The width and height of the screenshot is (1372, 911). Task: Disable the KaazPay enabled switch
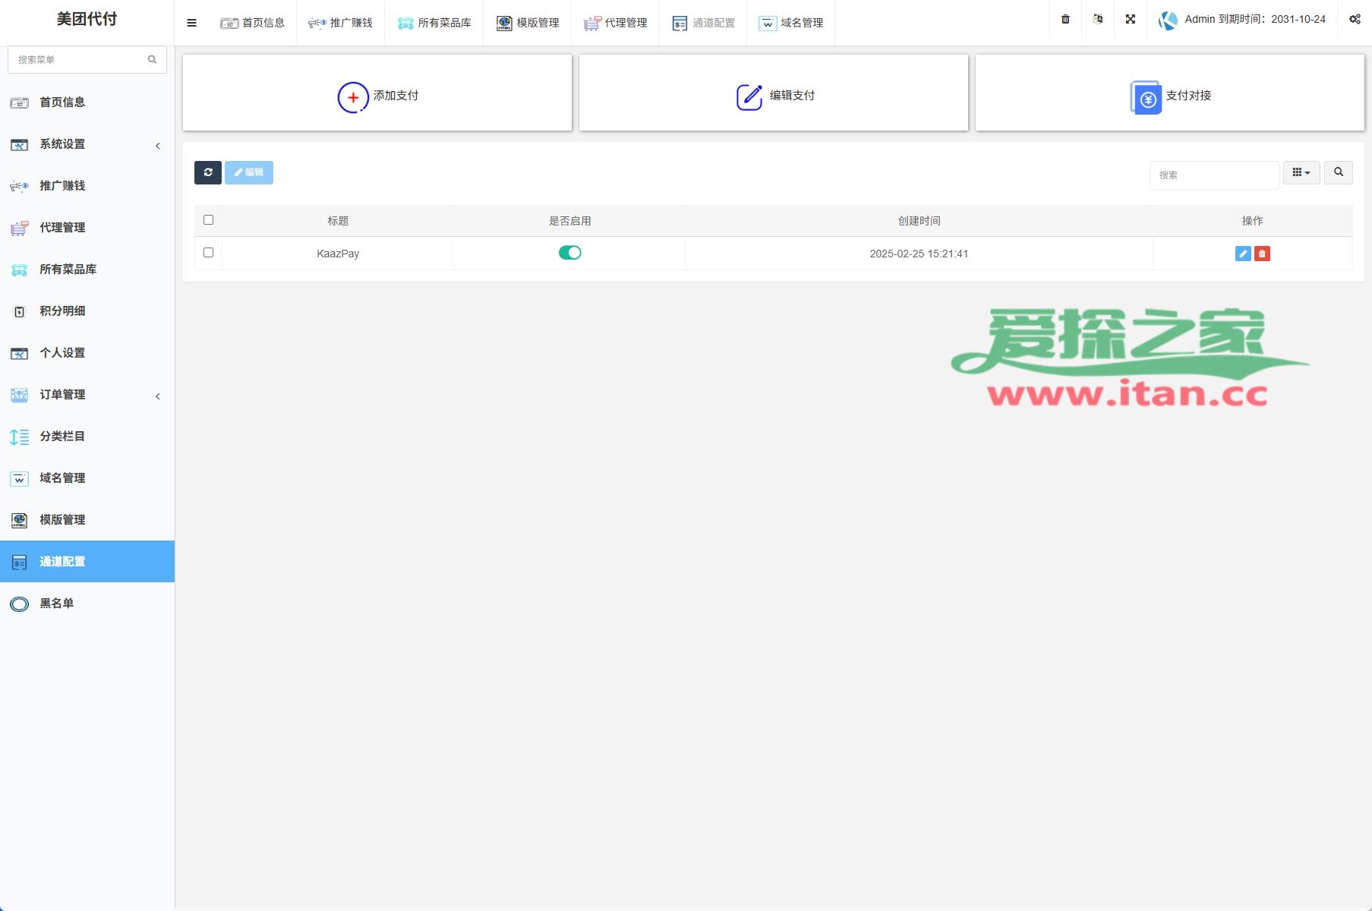569,253
